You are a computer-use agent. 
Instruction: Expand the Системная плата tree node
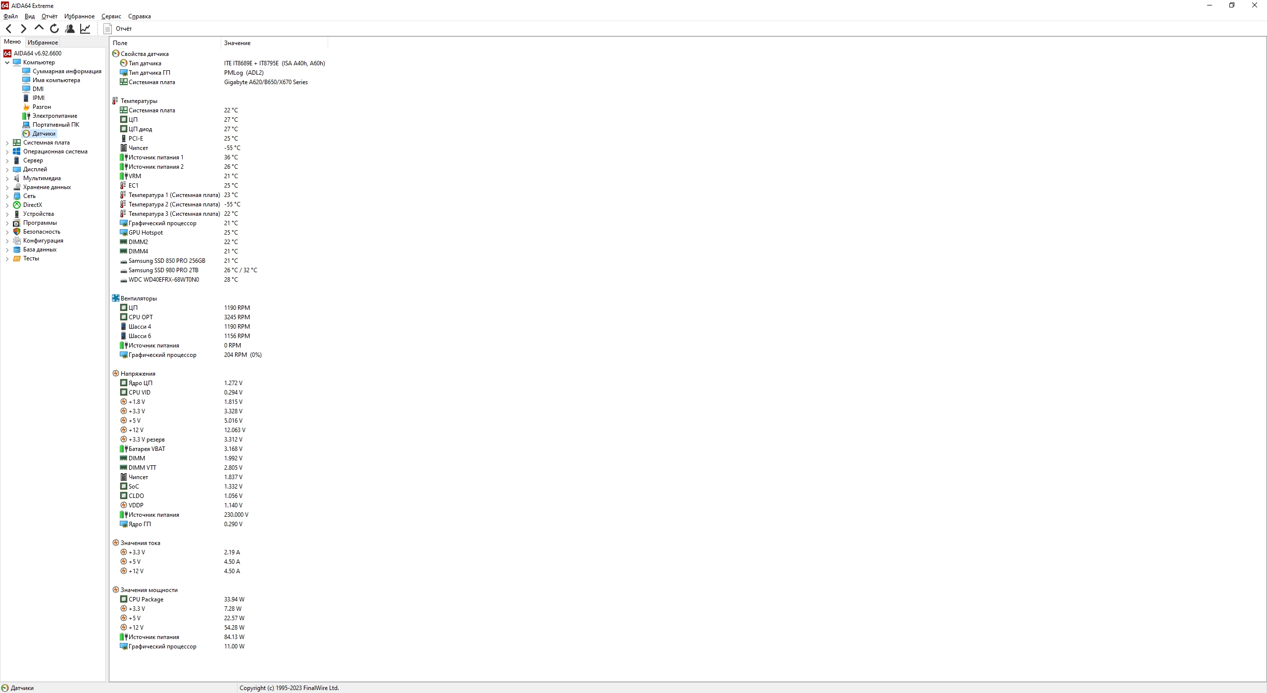(7, 143)
